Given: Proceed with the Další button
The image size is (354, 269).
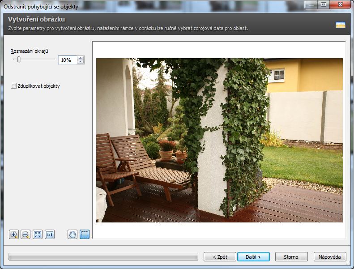Looking at the screenshot, I should click(253, 257).
